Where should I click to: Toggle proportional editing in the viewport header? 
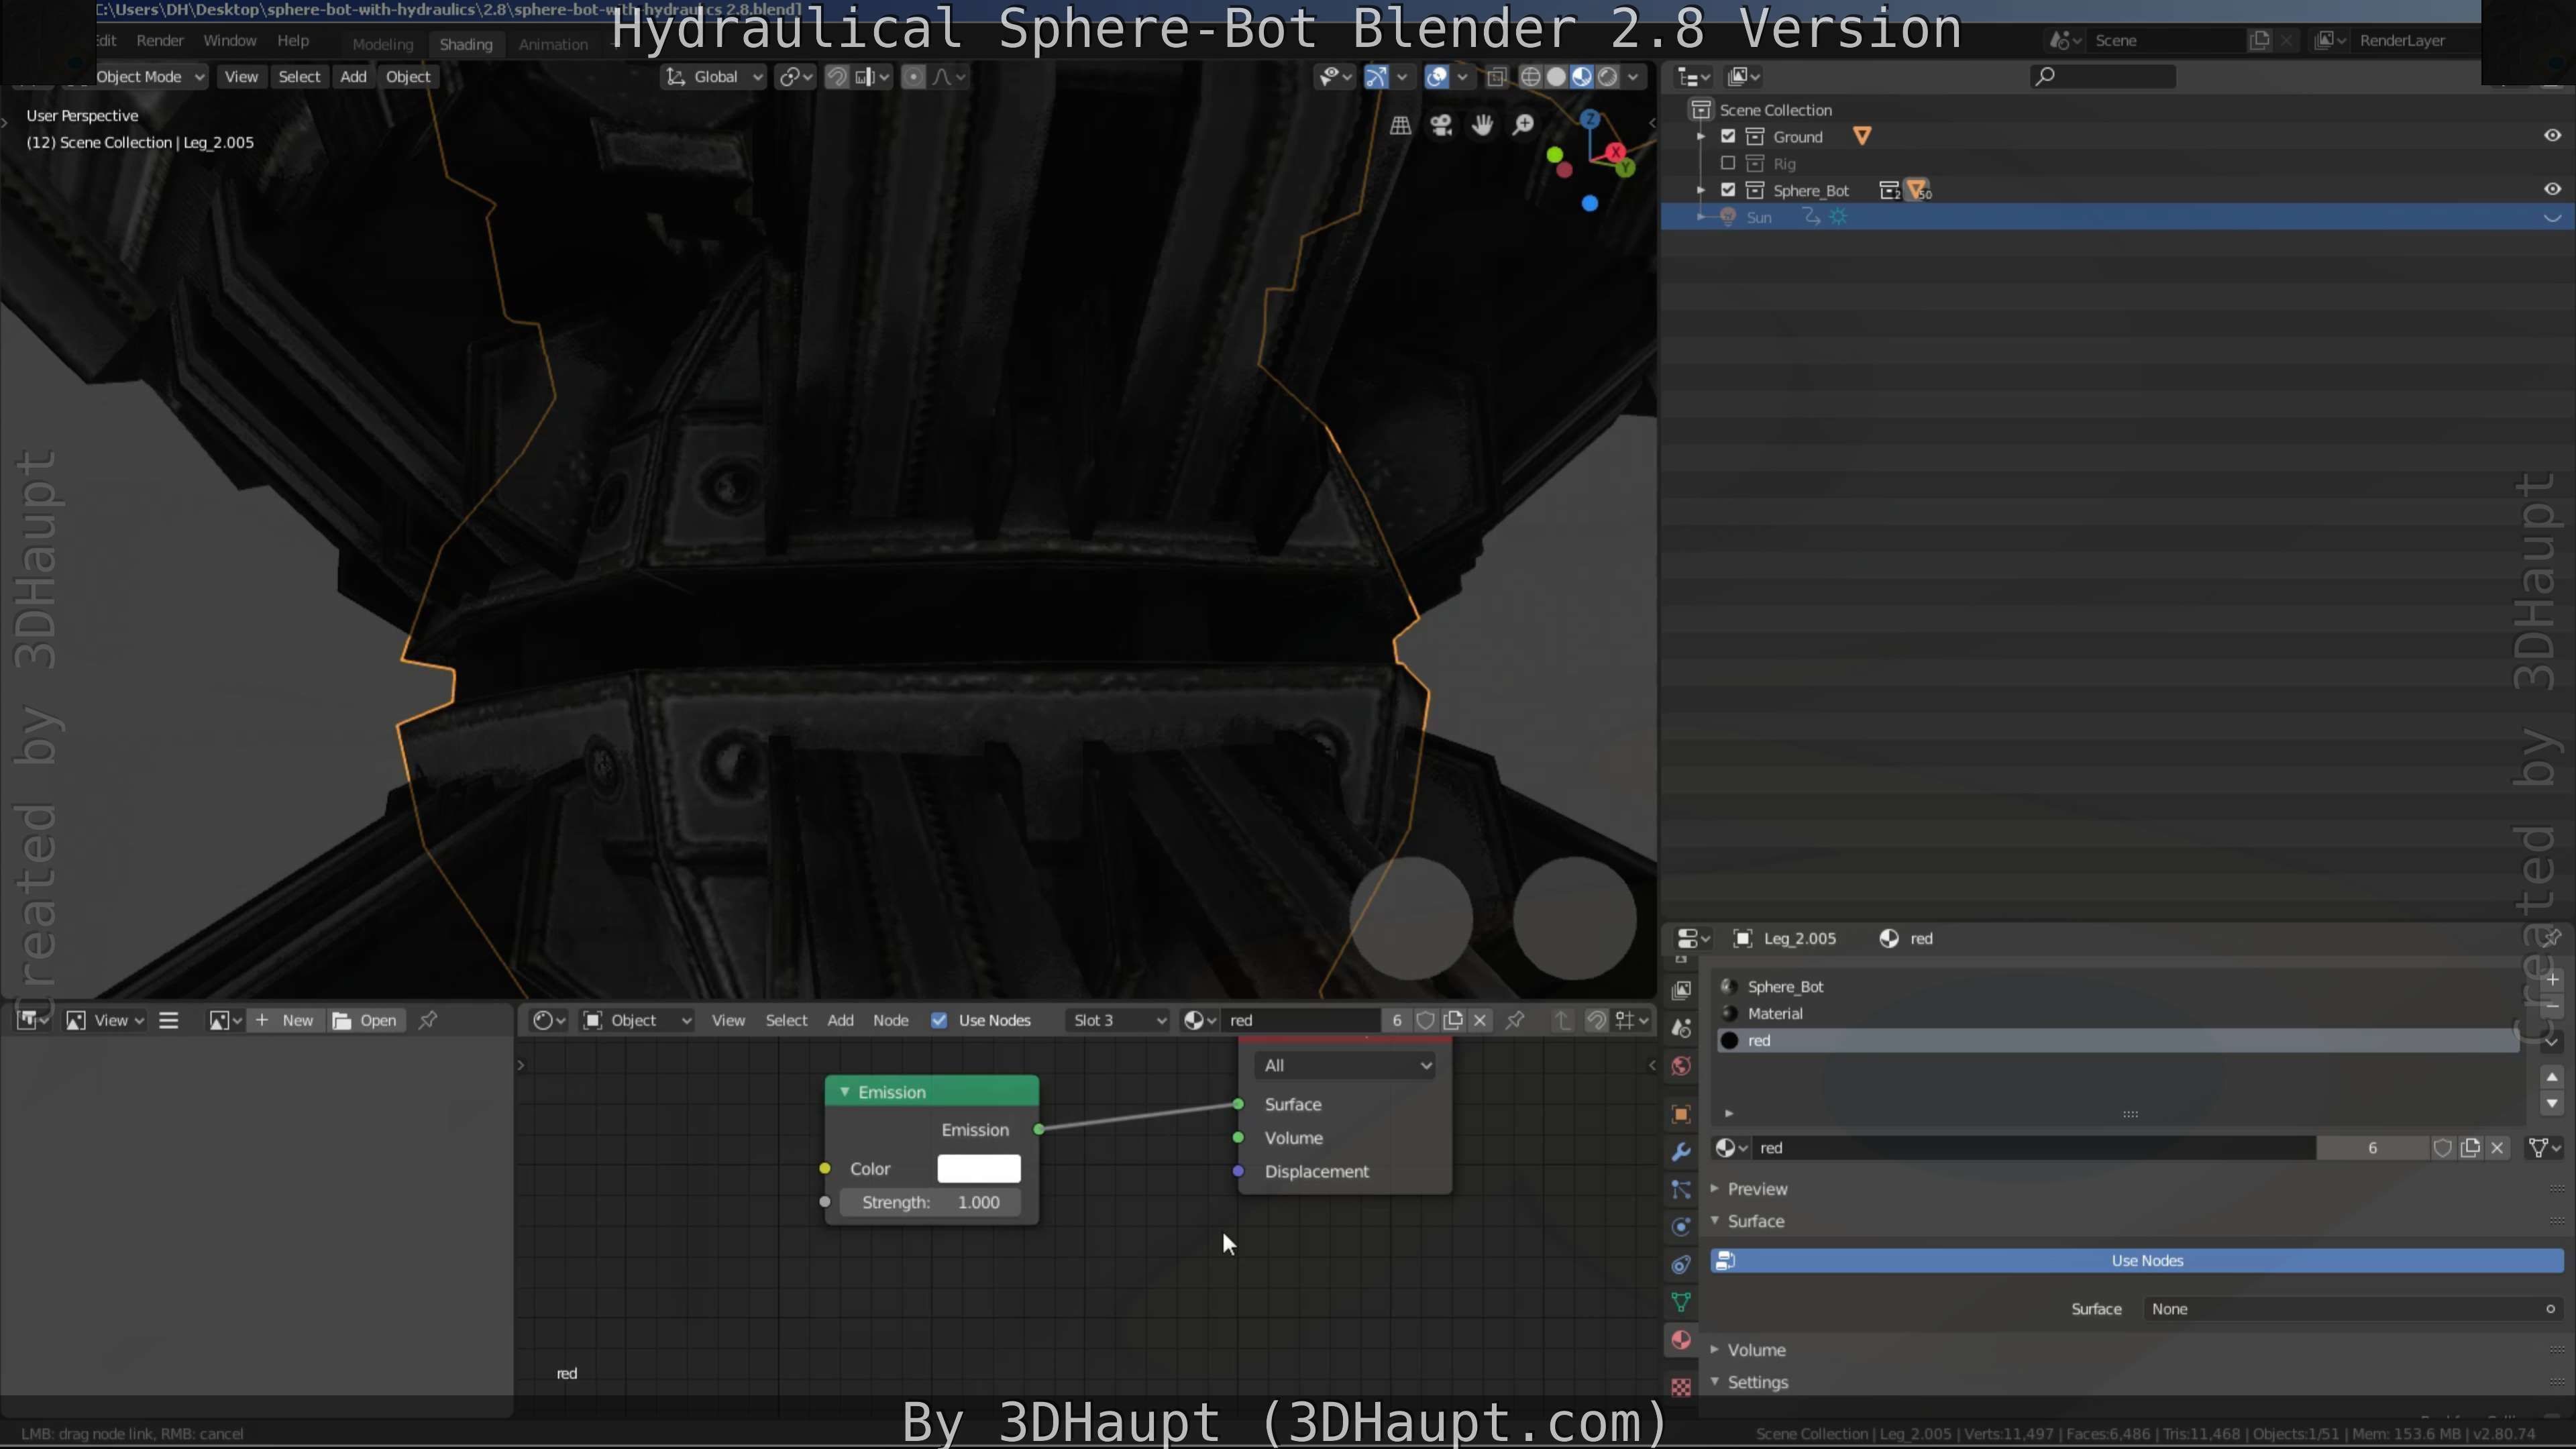tap(913, 77)
